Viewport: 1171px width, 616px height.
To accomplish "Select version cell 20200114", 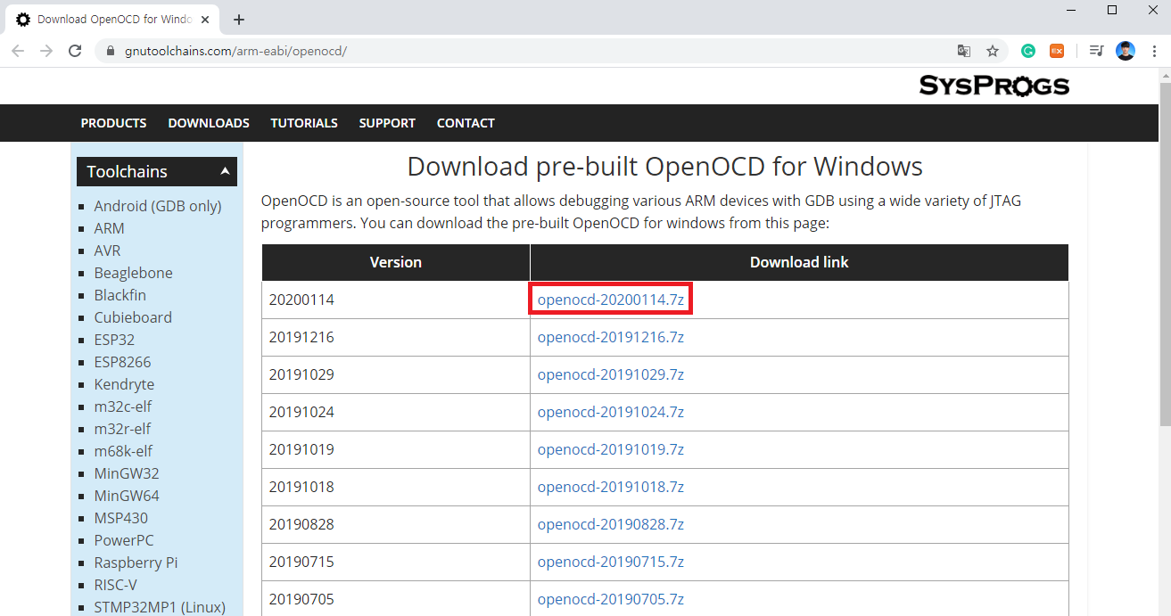I will click(396, 300).
